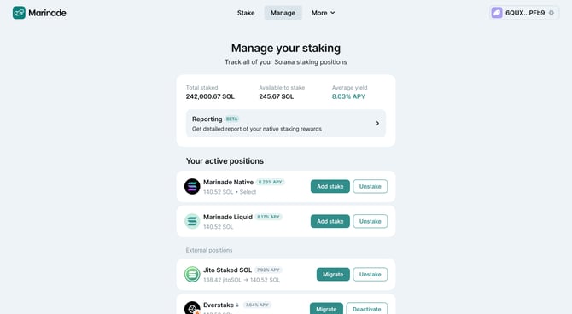Deactivate the Everstake position
The height and width of the screenshot is (314, 572).
[x=366, y=309]
